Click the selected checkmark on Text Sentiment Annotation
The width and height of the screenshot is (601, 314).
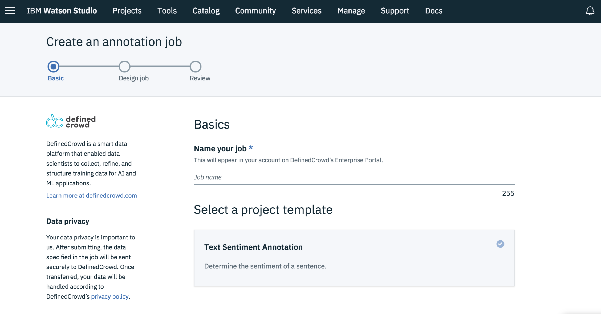(x=500, y=244)
